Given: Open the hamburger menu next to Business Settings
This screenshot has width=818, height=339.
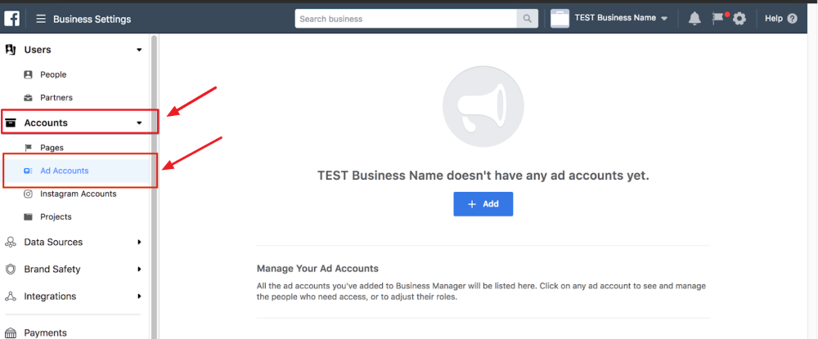Looking at the screenshot, I should point(41,20).
